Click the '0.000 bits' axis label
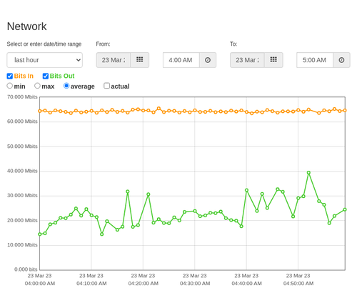Viewport: 357px width, 288px height. (26, 269)
